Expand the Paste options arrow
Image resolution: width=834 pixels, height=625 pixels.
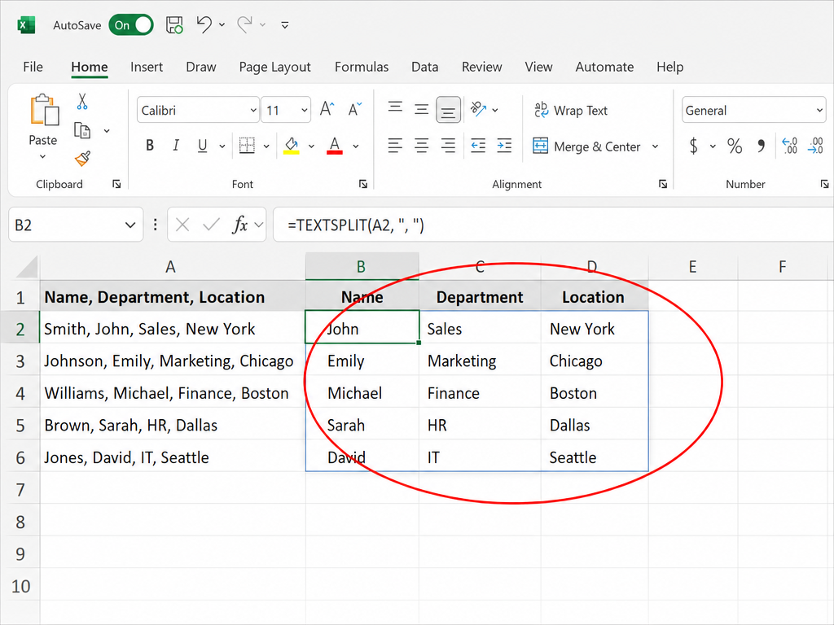click(42, 157)
